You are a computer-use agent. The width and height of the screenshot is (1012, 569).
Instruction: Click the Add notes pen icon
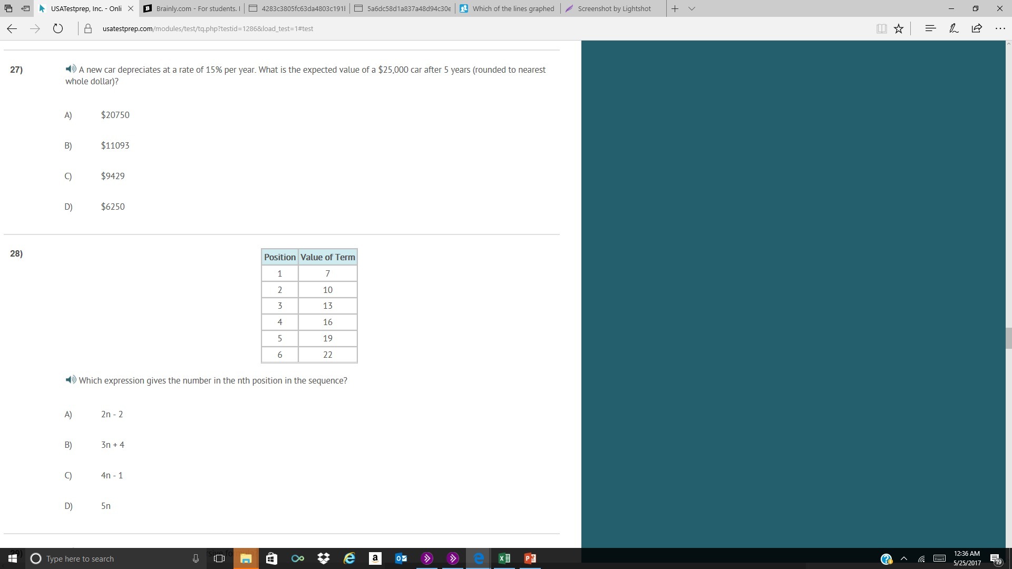tap(953, 28)
